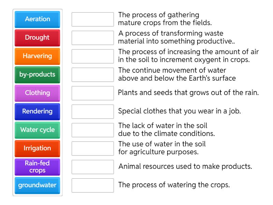
Task: Click the box for lack of water definition
Action: point(93,130)
